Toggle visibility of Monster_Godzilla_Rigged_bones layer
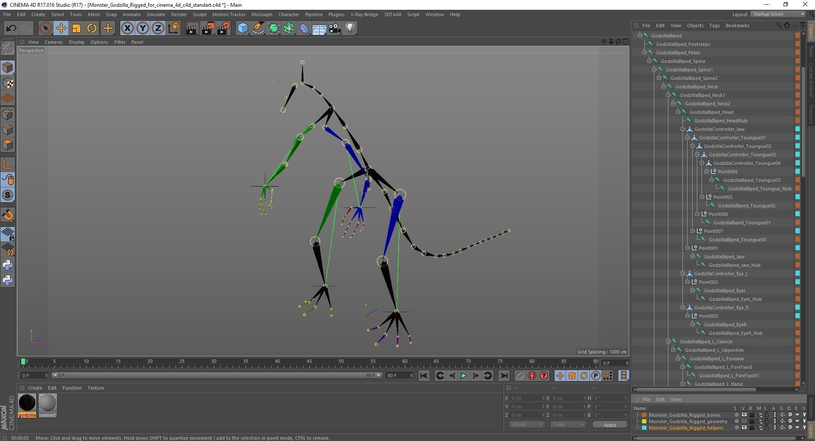815x441 pixels. coord(744,415)
